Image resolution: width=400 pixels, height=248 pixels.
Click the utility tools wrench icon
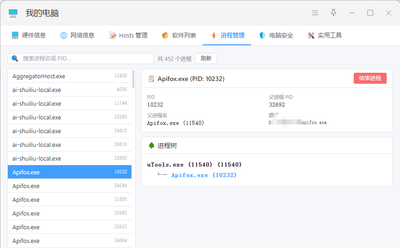(x=311, y=35)
